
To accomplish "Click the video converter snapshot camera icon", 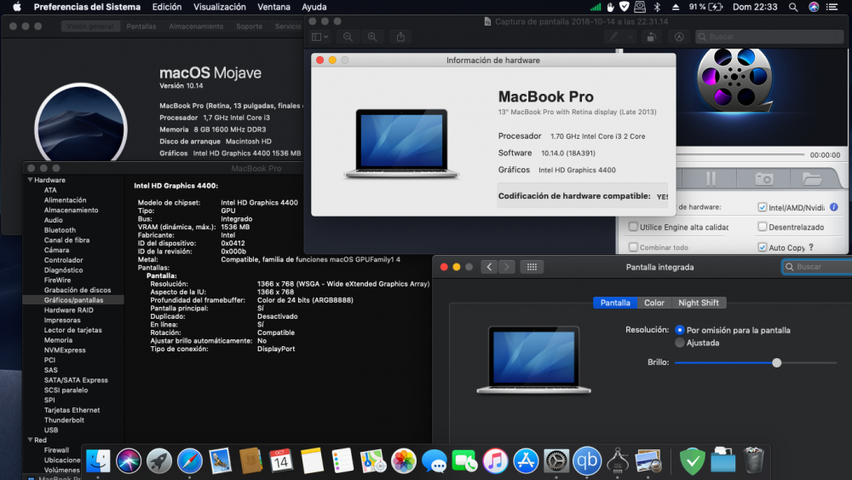I will 764,178.
